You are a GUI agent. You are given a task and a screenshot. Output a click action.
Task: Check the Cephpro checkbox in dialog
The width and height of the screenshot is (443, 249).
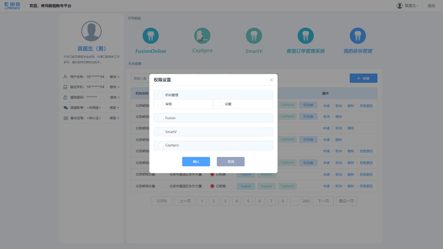(x=161, y=145)
